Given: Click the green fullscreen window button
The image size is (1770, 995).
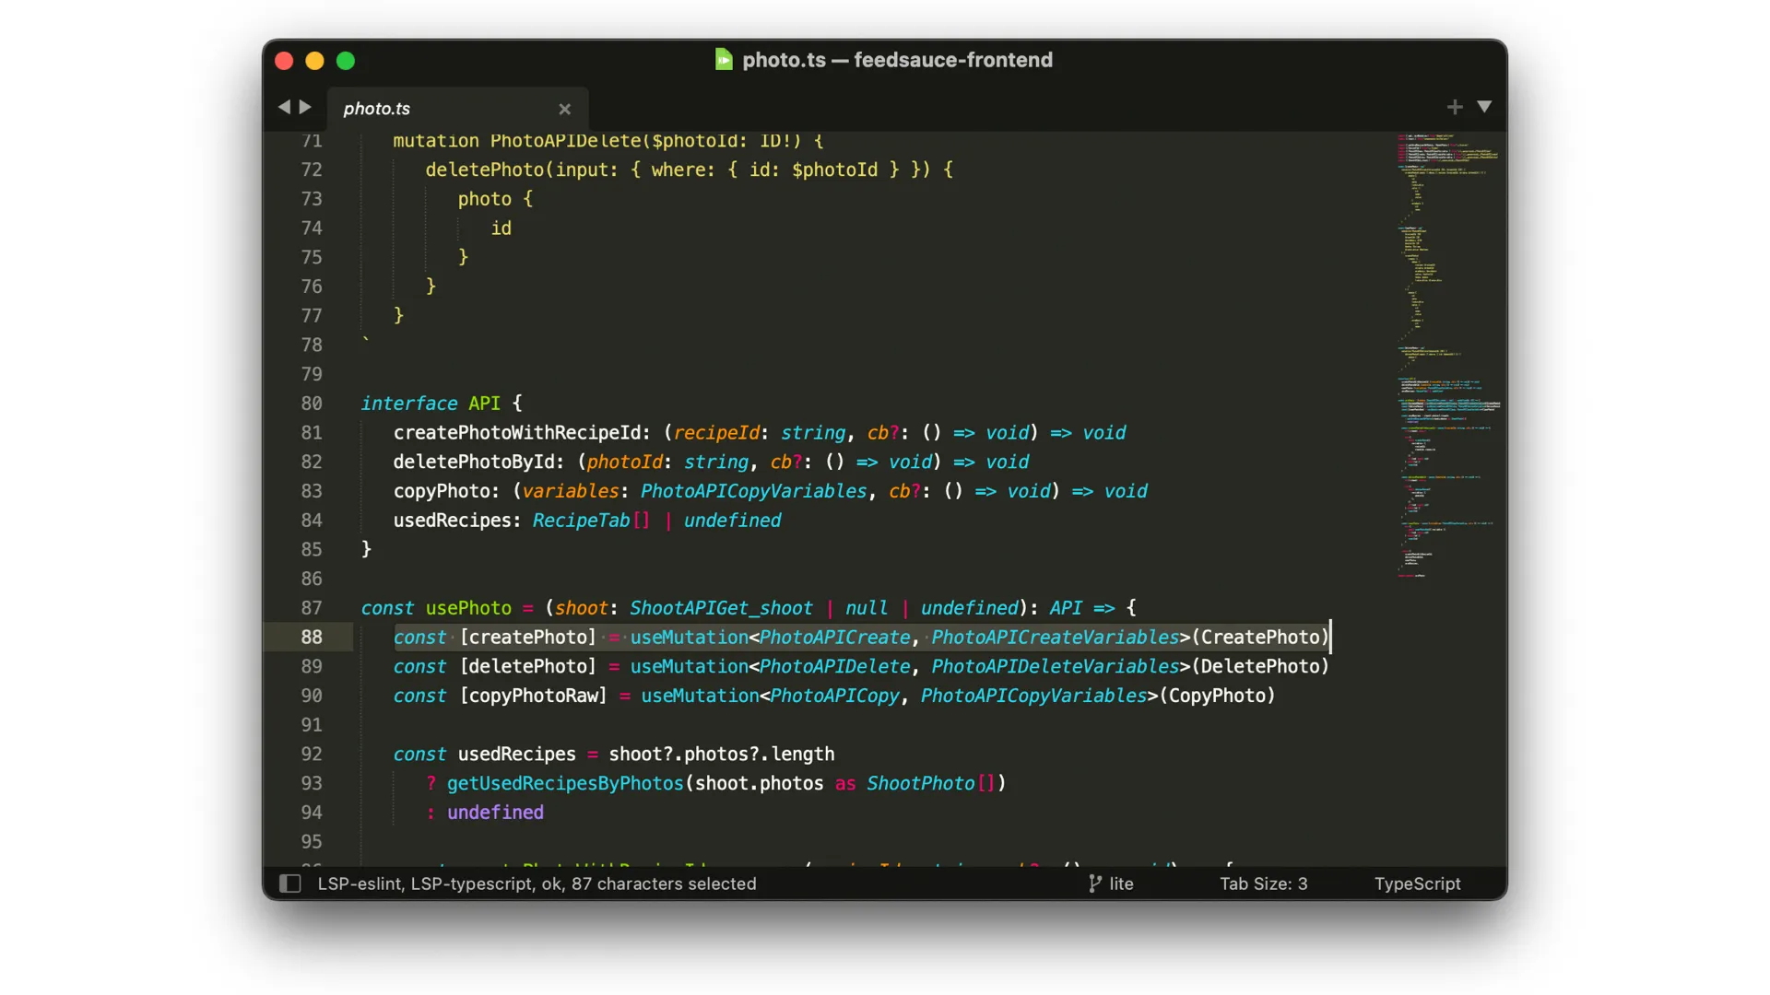Looking at the screenshot, I should pyautogui.click(x=346, y=61).
